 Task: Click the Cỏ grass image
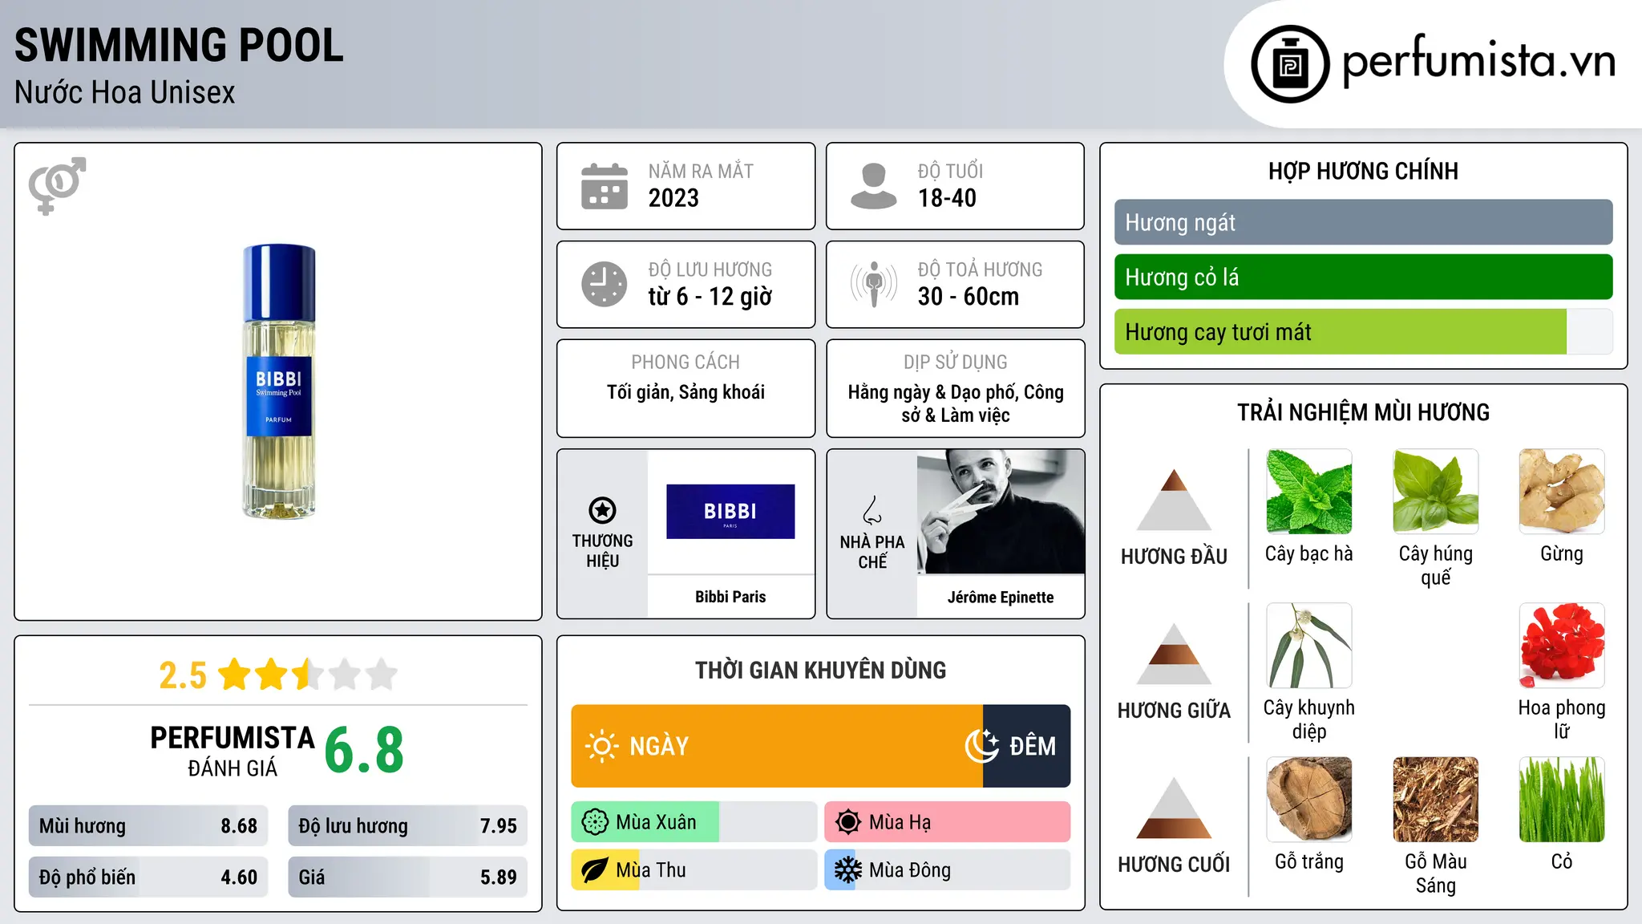click(x=1562, y=800)
